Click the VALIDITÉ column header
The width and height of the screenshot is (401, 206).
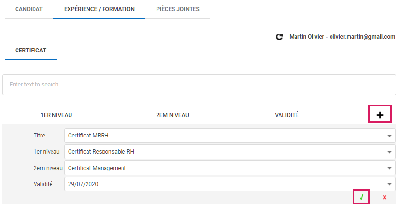[287, 115]
